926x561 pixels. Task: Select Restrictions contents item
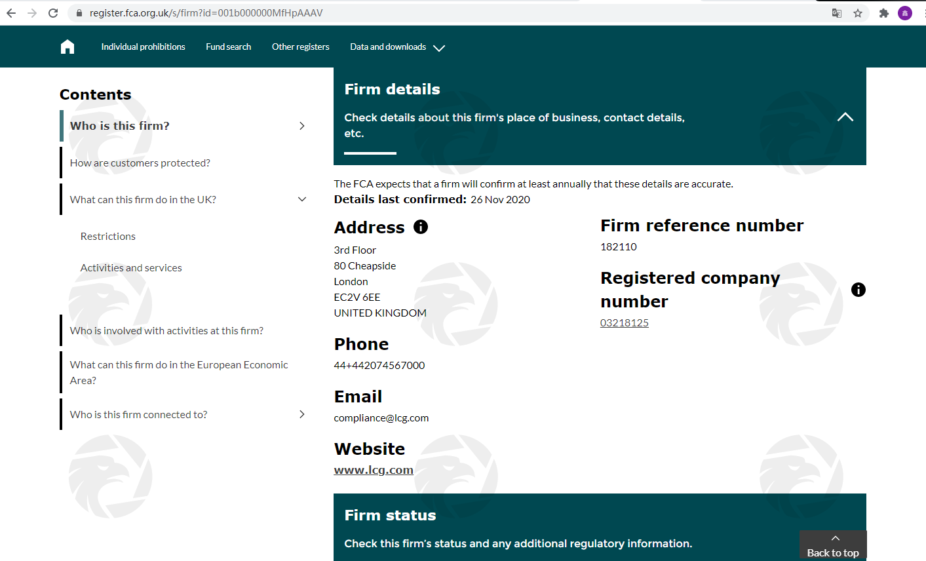coord(108,236)
